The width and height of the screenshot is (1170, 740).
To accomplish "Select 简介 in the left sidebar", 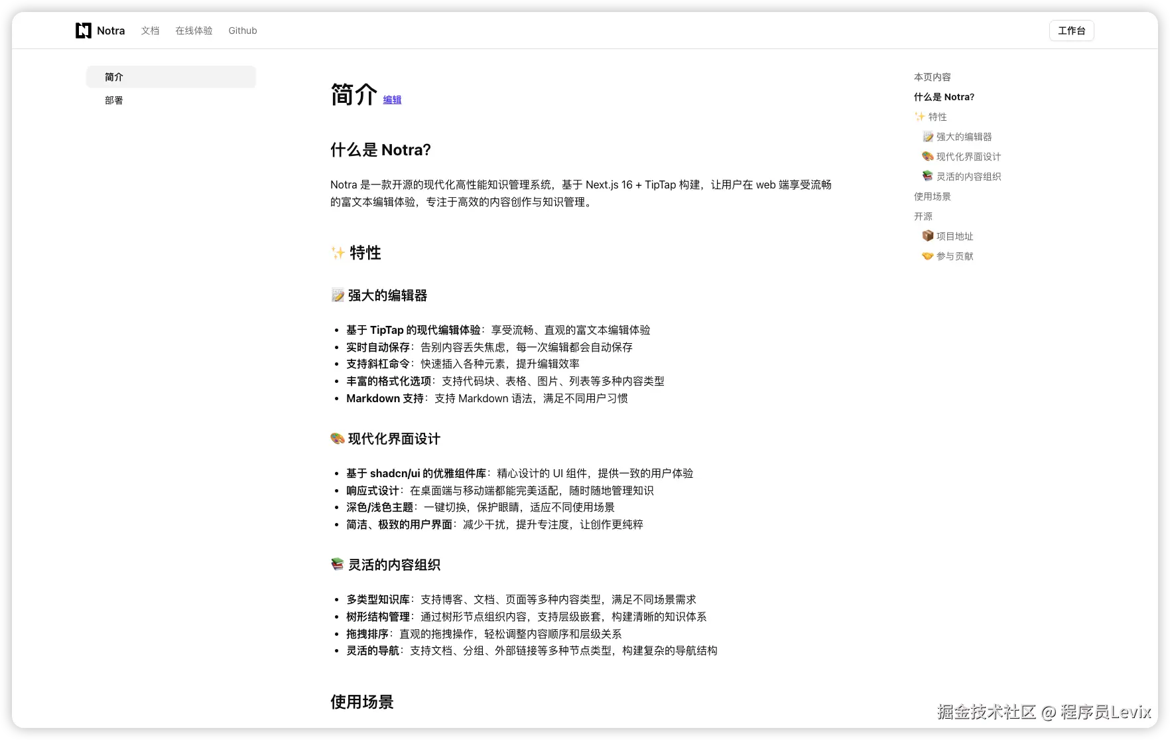I will (x=113, y=76).
